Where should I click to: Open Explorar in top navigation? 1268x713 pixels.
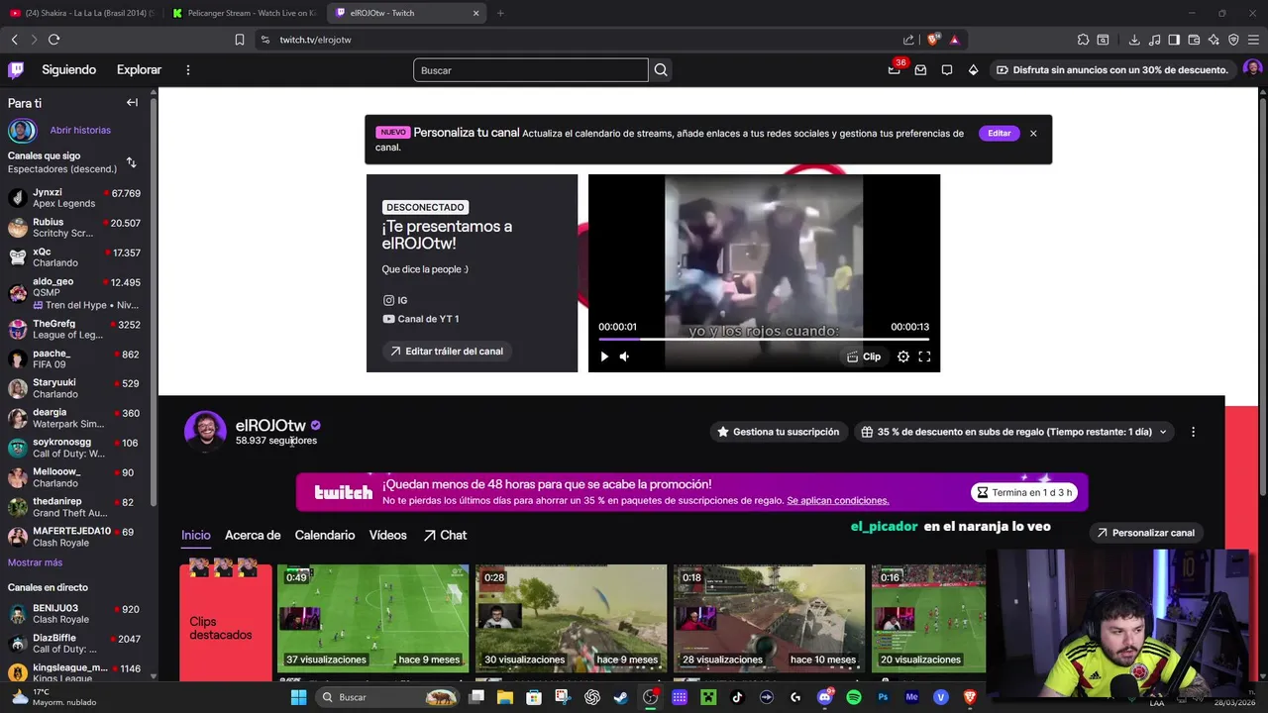tap(139, 70)
